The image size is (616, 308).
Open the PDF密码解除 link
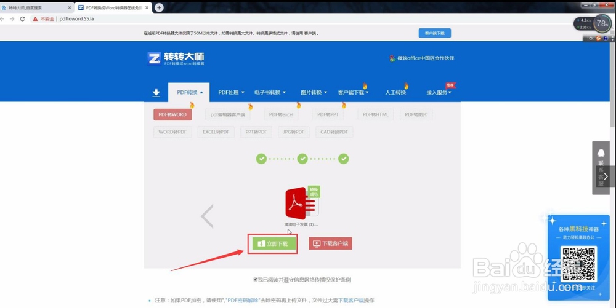(243, 301)
